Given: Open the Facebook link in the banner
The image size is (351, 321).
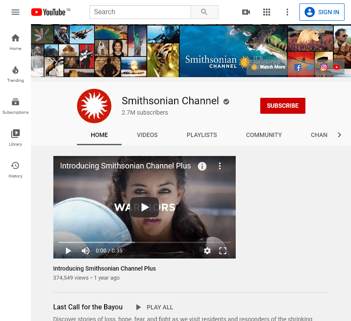Looking at the screenshot, I should click(x=298, y=67).
